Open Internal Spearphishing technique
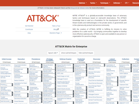This screenshot has height=104, width=139. 111,70
